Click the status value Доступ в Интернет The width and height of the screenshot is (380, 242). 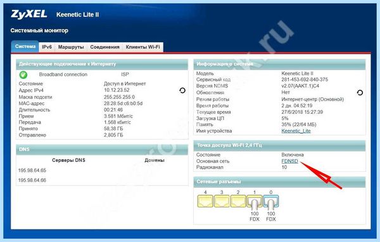tap(125, 83)
